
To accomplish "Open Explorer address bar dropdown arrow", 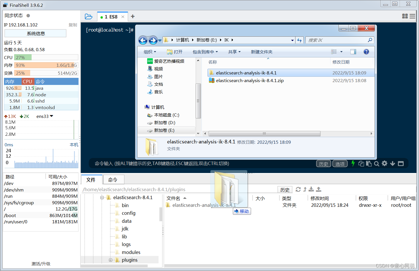I will [292, 40].
